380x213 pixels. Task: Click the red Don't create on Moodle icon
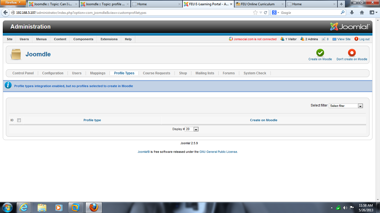click(x=352, y=53)
